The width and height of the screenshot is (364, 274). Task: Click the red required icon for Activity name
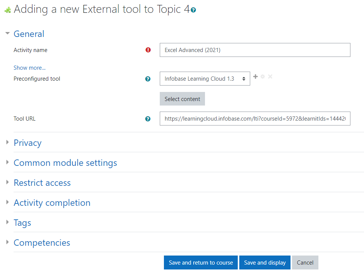point(148,50)
